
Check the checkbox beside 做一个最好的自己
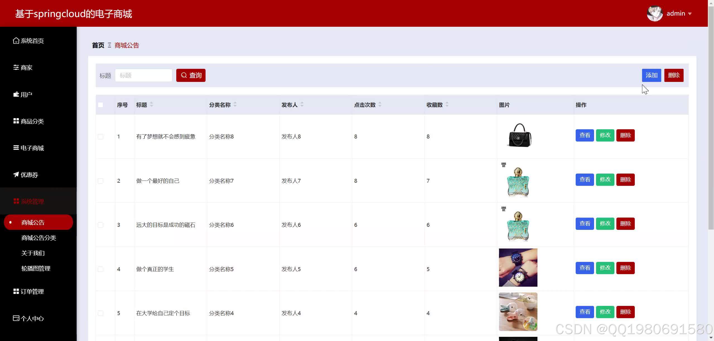[101, 181]
